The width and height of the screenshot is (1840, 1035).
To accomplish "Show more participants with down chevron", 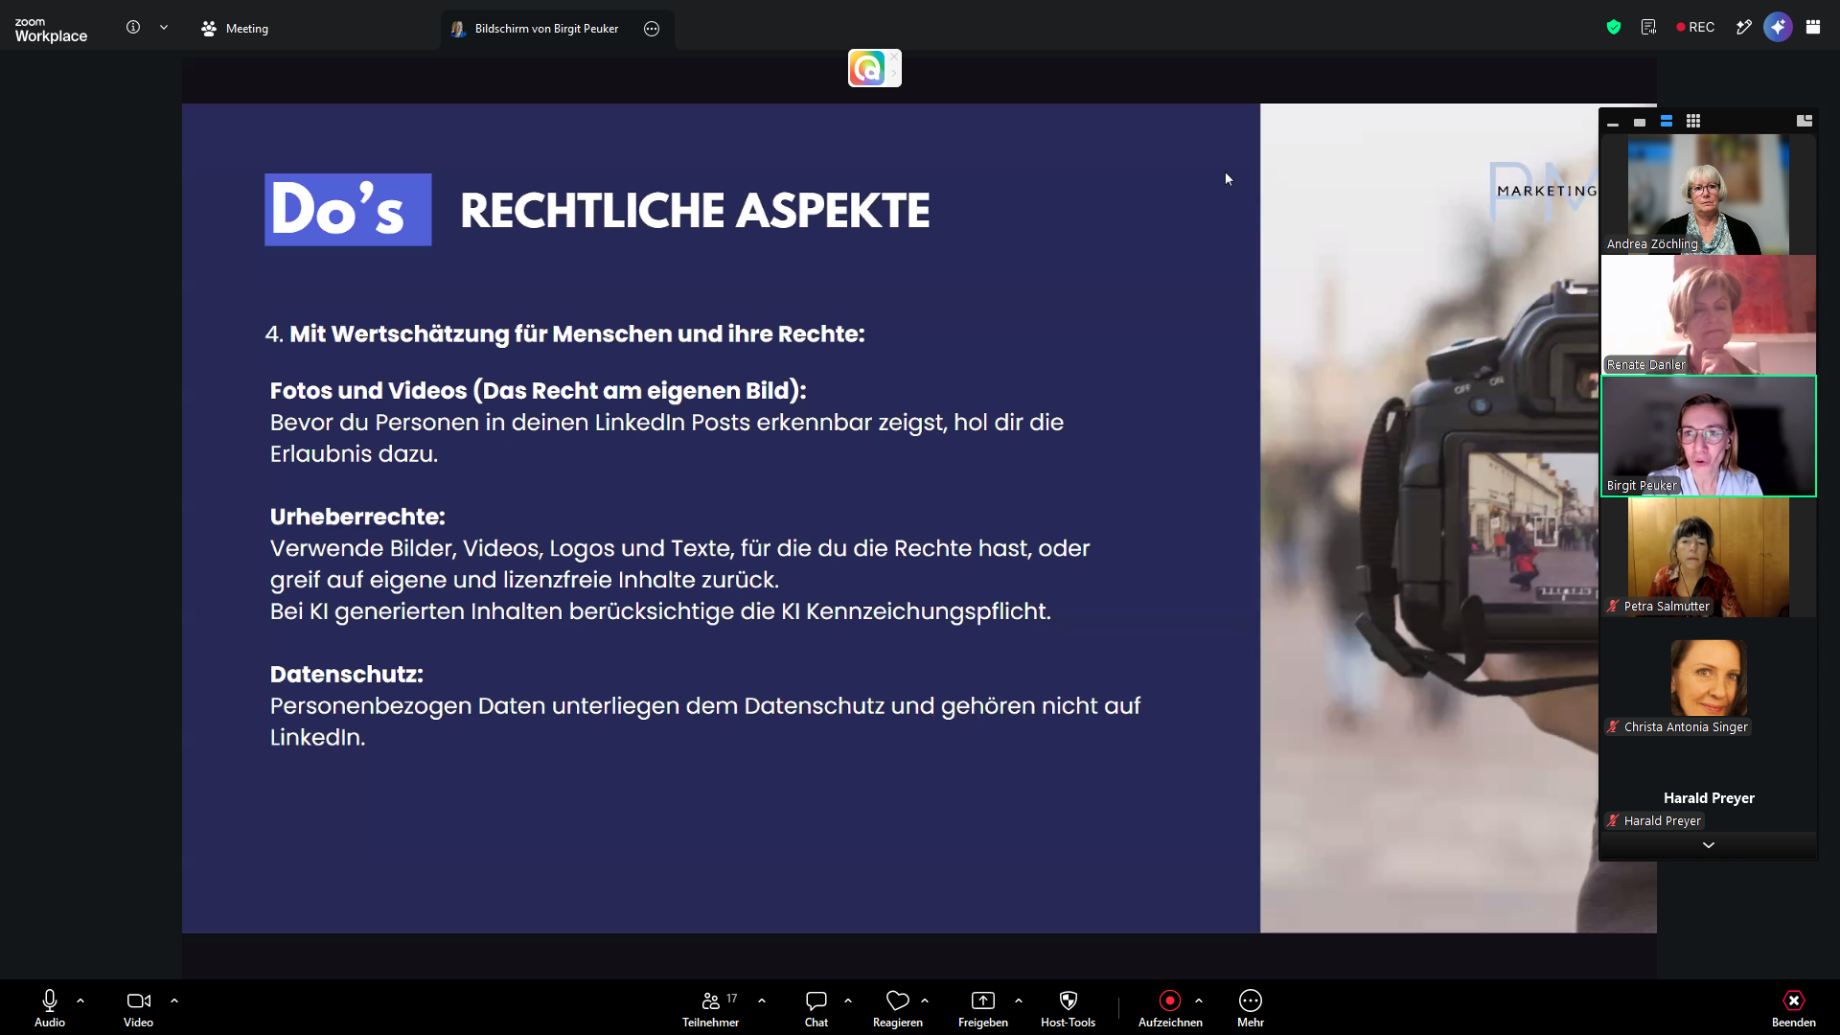I will [x=1708, y=845].
